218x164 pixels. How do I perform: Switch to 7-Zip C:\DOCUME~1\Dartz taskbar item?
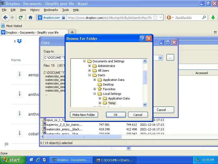114,160
